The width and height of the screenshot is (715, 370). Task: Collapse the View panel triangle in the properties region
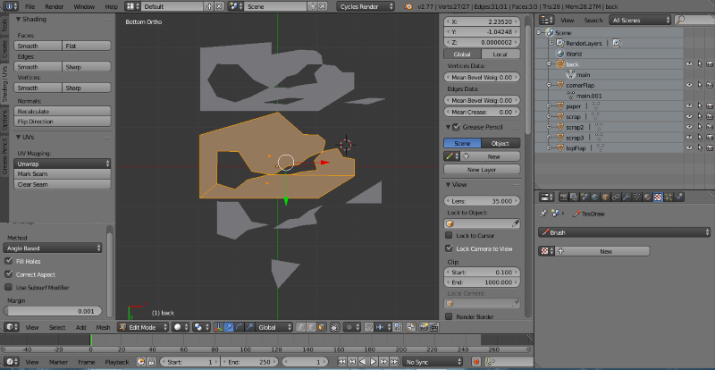pyautogui.click(x=448, y=185)
